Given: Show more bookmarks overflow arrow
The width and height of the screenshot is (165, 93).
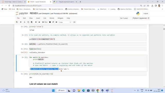Looking at the screenshot, I should tap(162, 9).
